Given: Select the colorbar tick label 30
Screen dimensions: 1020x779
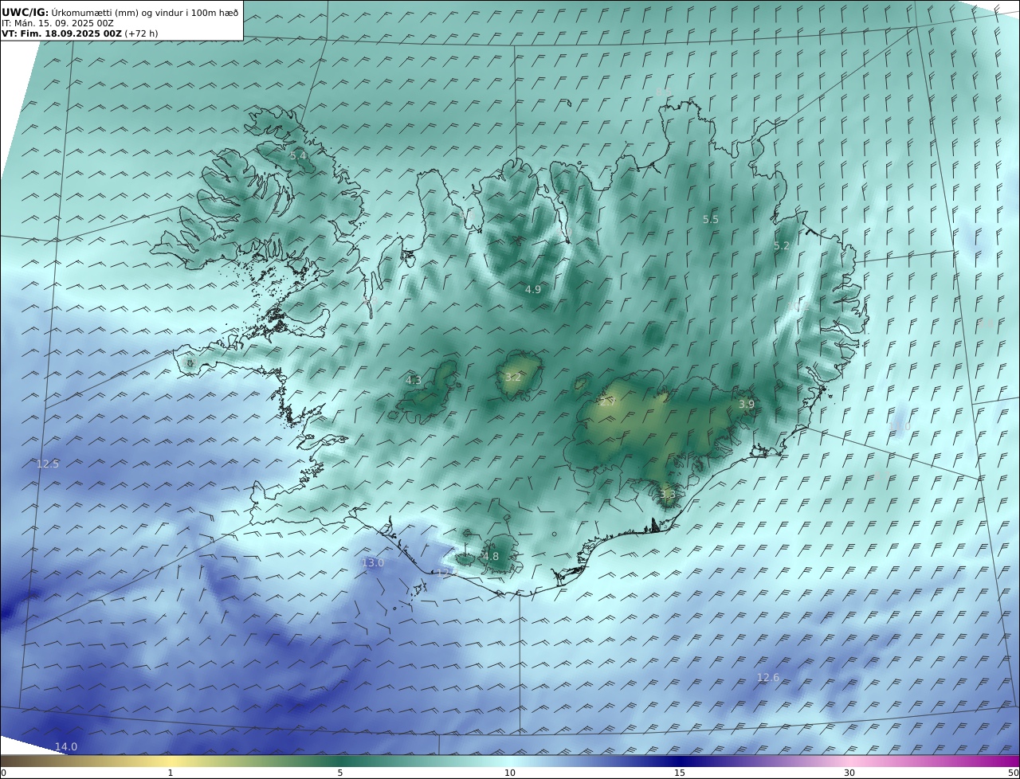Looking at the screenshot, I should 849,773.
